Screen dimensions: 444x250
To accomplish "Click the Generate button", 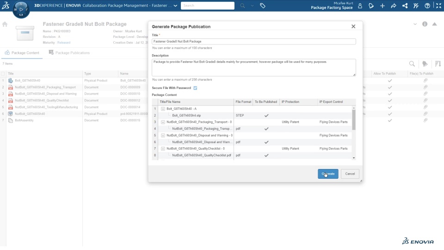I will coord(328,174).
